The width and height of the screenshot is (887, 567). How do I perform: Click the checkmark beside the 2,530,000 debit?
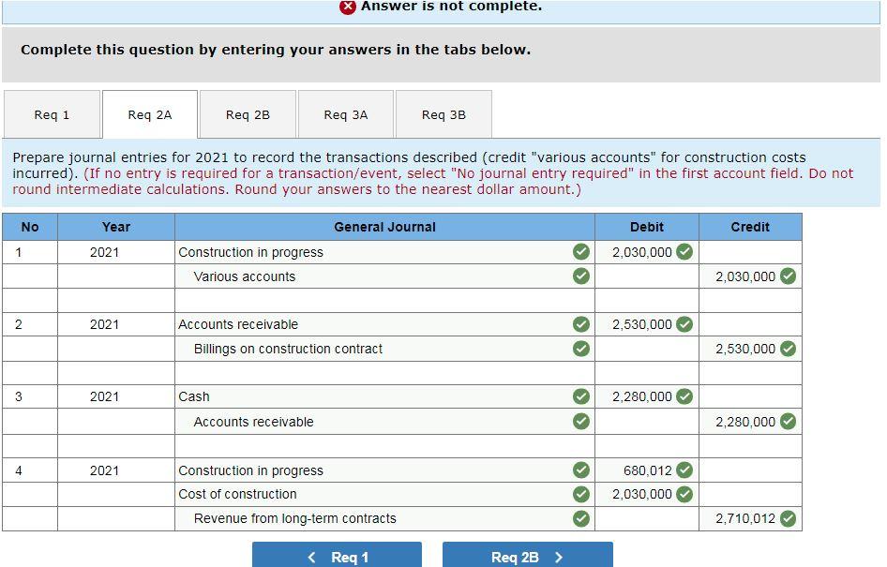pyautogui.click(x=684, y=324)
